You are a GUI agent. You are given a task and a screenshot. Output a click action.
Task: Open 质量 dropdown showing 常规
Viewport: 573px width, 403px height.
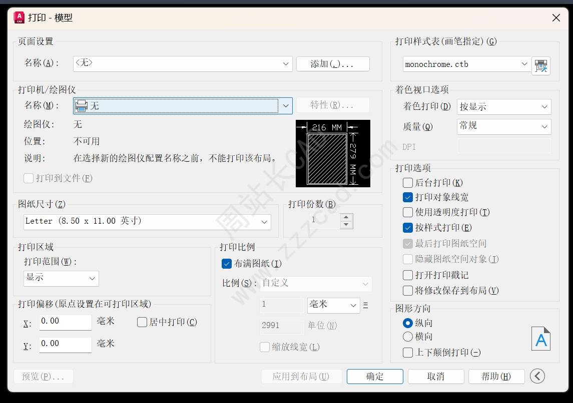[504, 126]
